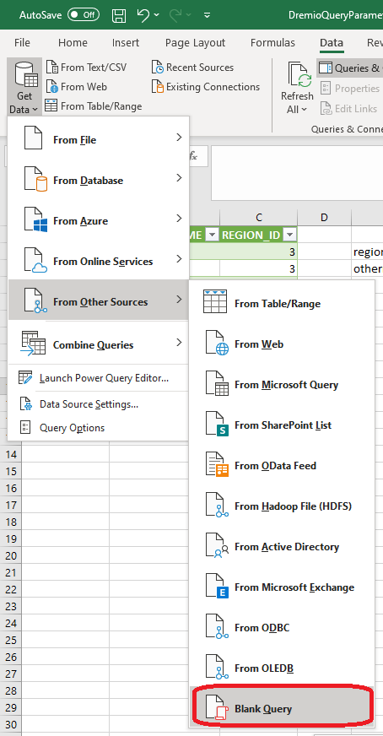
Task: Click the formula bar input
Action: [x=297, y=173]
